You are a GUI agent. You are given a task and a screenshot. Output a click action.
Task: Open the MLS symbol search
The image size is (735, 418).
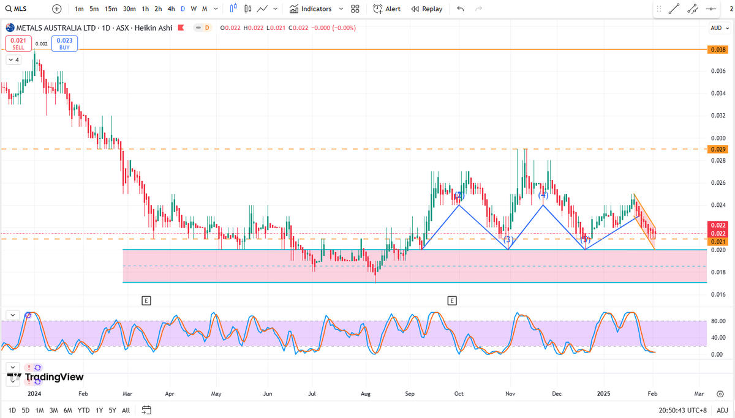[x=17, y=9]
